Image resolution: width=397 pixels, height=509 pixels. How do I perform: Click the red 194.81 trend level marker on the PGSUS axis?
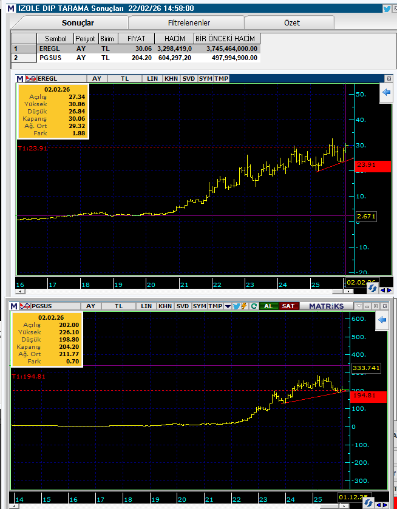[x=368, y=396]
